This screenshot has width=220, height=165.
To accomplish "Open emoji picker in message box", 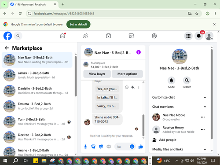I will click(x=132, y=147).
